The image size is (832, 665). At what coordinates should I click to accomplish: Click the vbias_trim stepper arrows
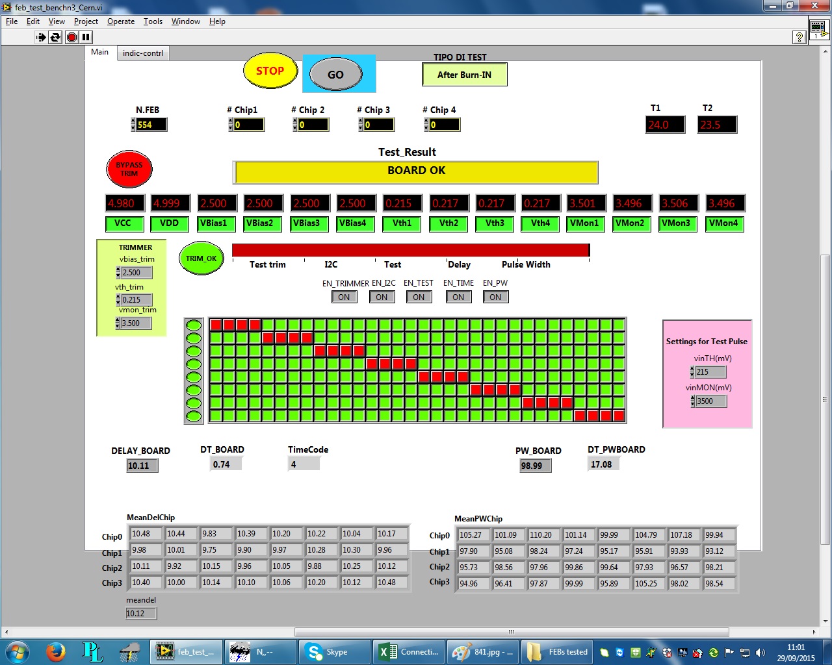tap(118, 273)
